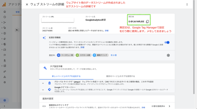Expand the globe sidebar group arrow
Screen dimensions: 197x109
point(2,44)
